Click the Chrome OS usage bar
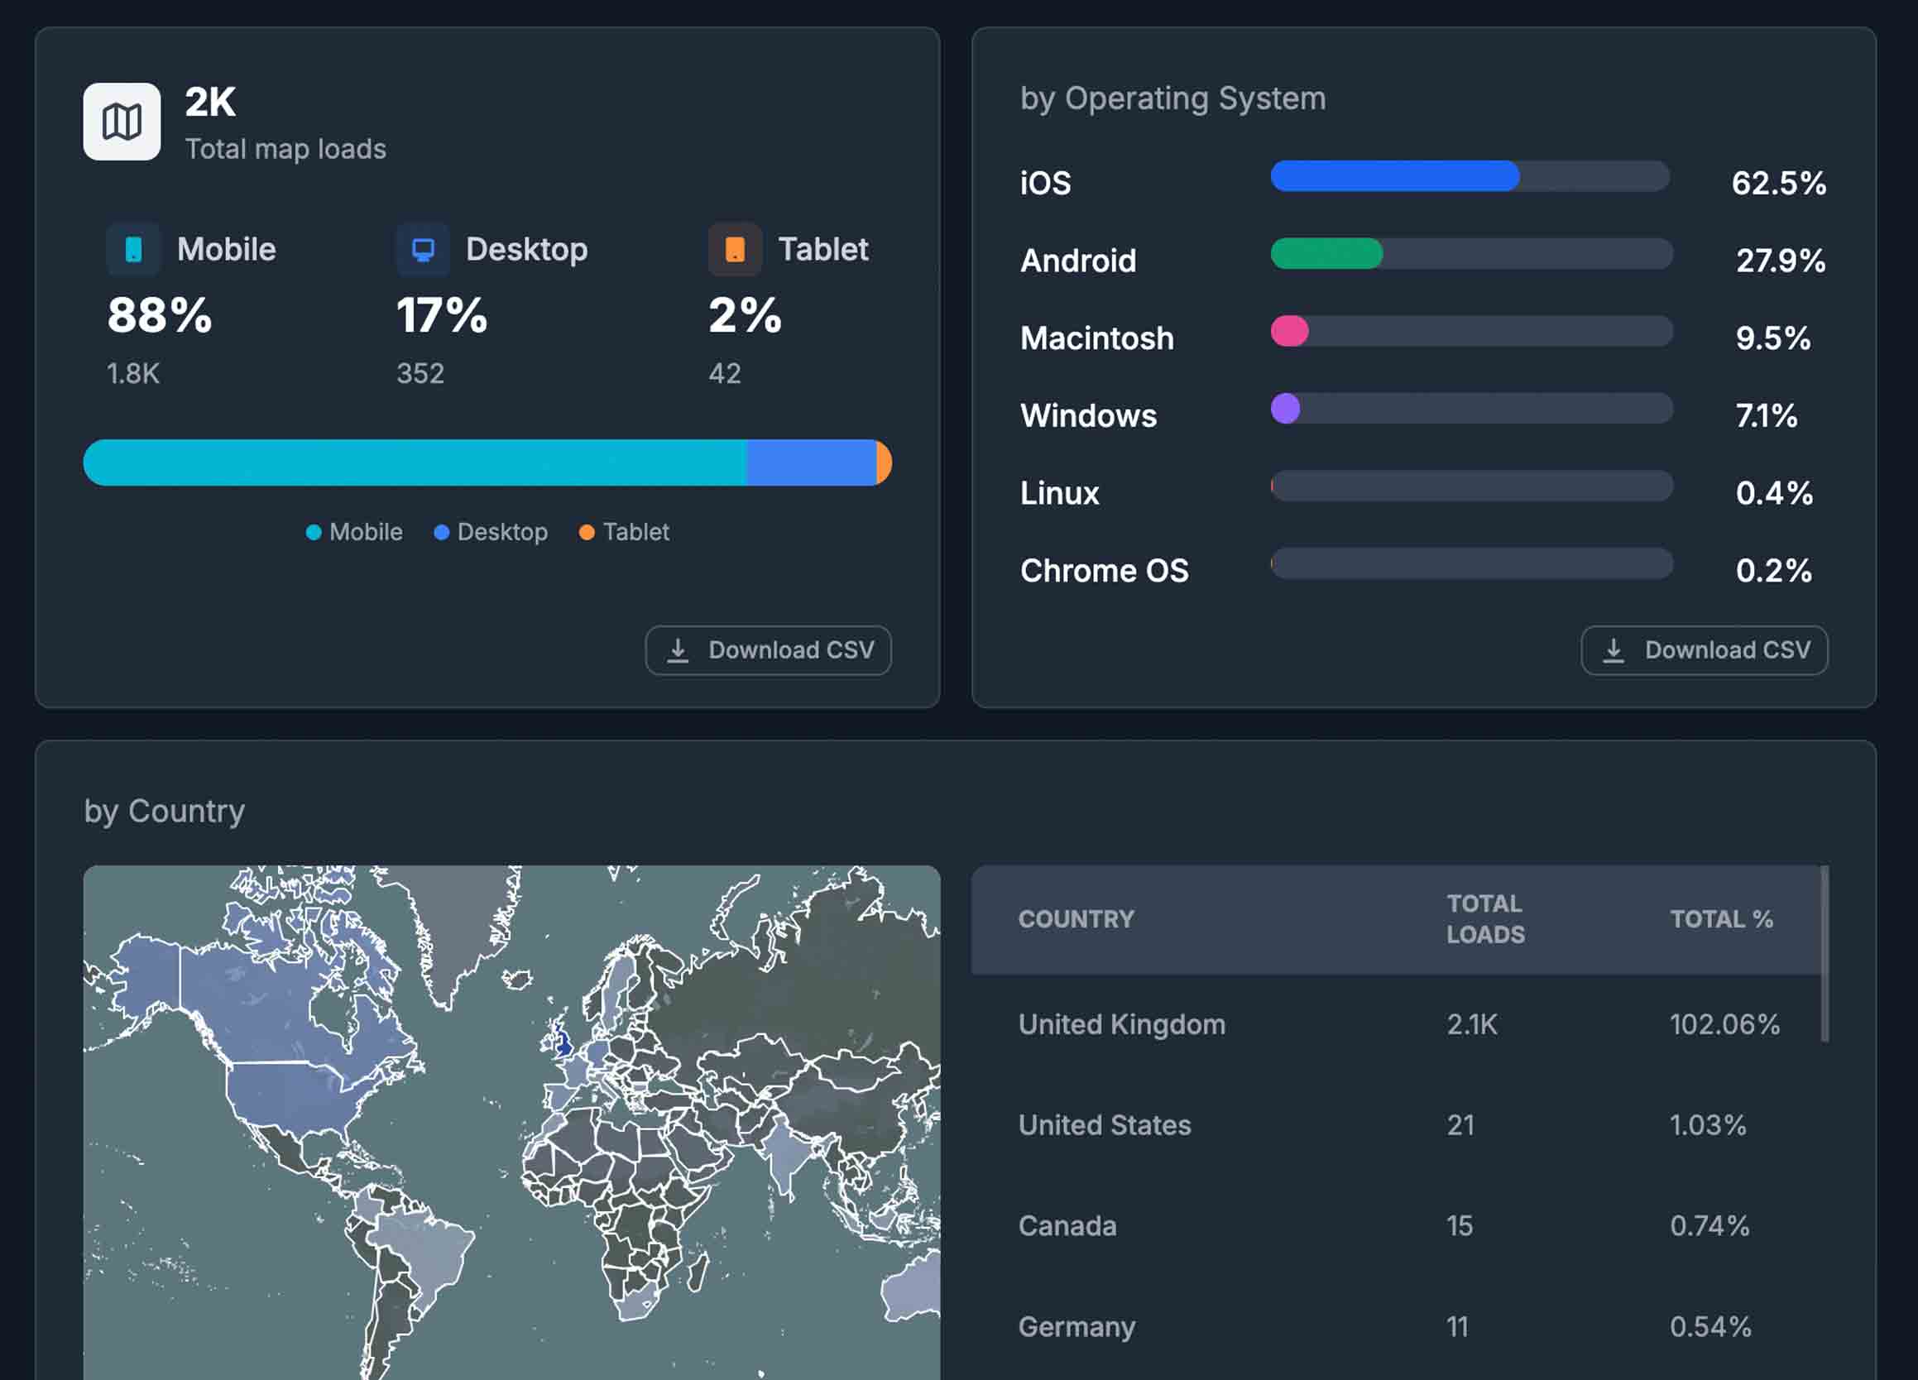 [x=1471, y=564]
